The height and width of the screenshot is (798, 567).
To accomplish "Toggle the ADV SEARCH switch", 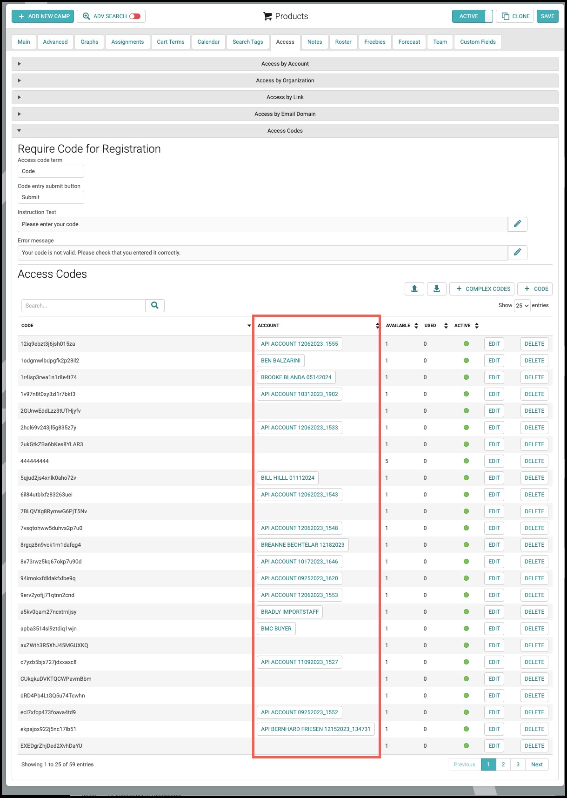I will [x=135, y=16].
